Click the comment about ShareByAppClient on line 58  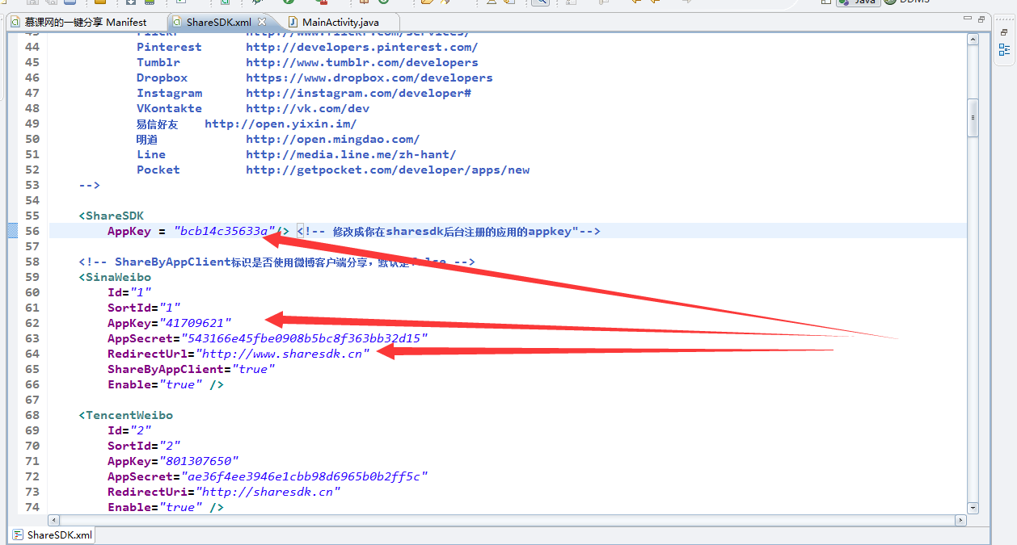click(276, 262)
